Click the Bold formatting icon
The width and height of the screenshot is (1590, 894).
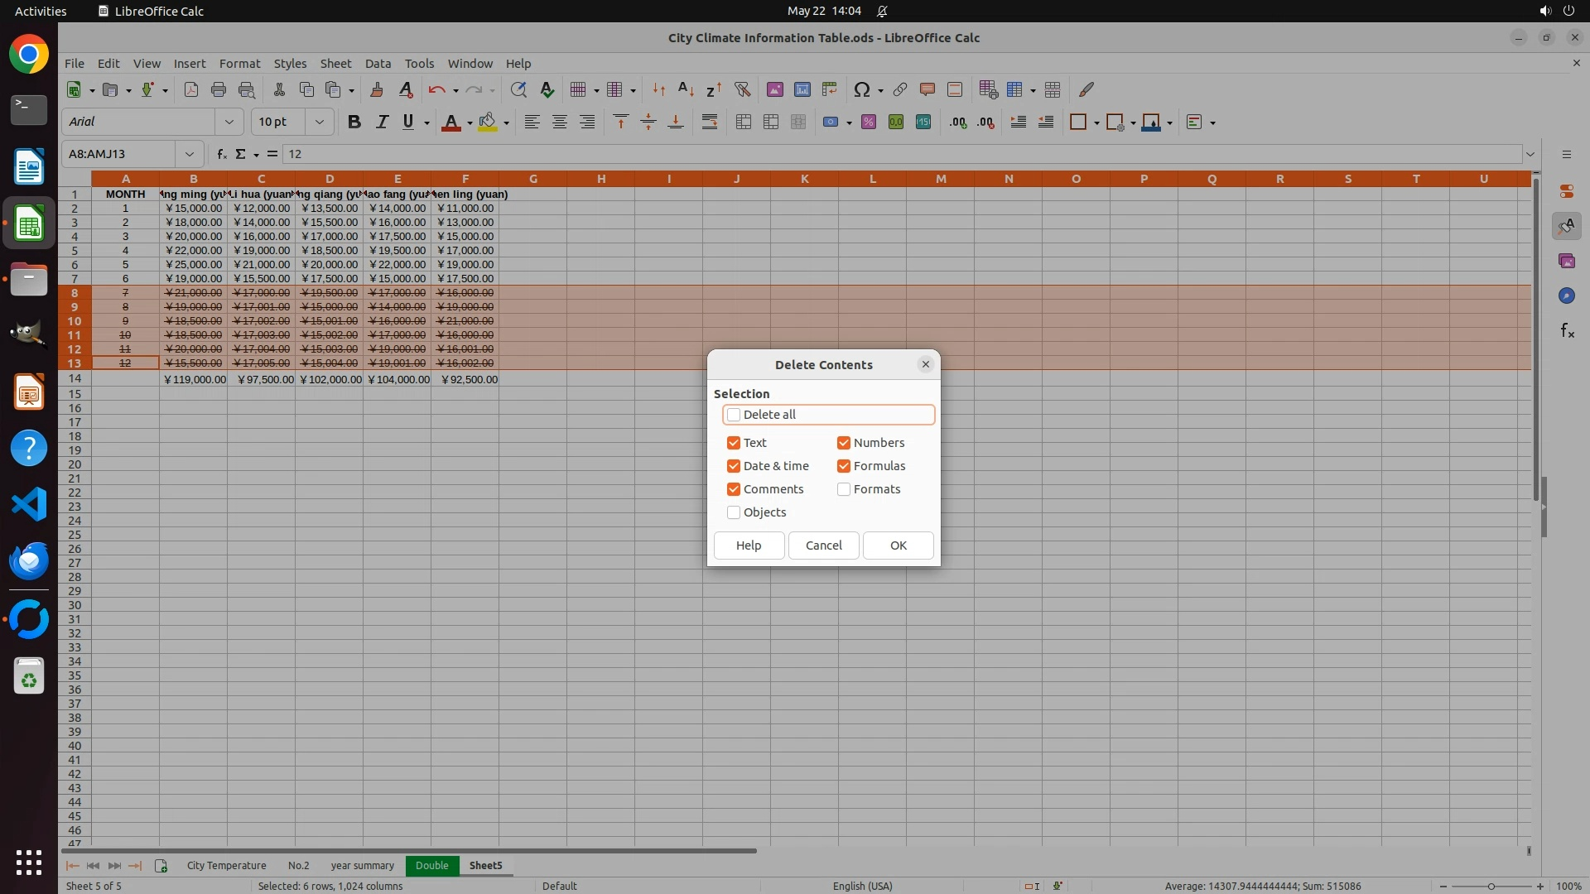point(354,123)
